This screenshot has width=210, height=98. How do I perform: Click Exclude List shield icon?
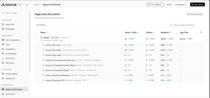[x=3, y=78]
